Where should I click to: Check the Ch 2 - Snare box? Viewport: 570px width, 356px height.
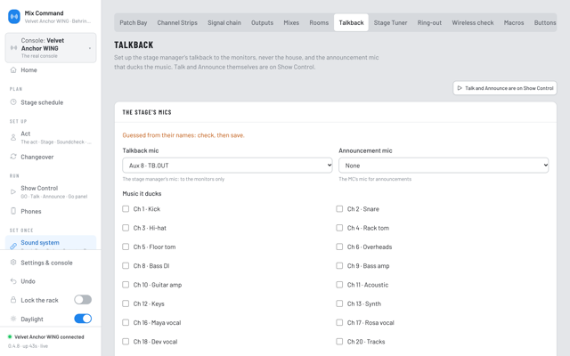pyautogui.click(x=339, y=209)
